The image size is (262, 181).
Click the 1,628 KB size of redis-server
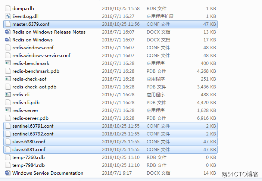tap(206, 110)
